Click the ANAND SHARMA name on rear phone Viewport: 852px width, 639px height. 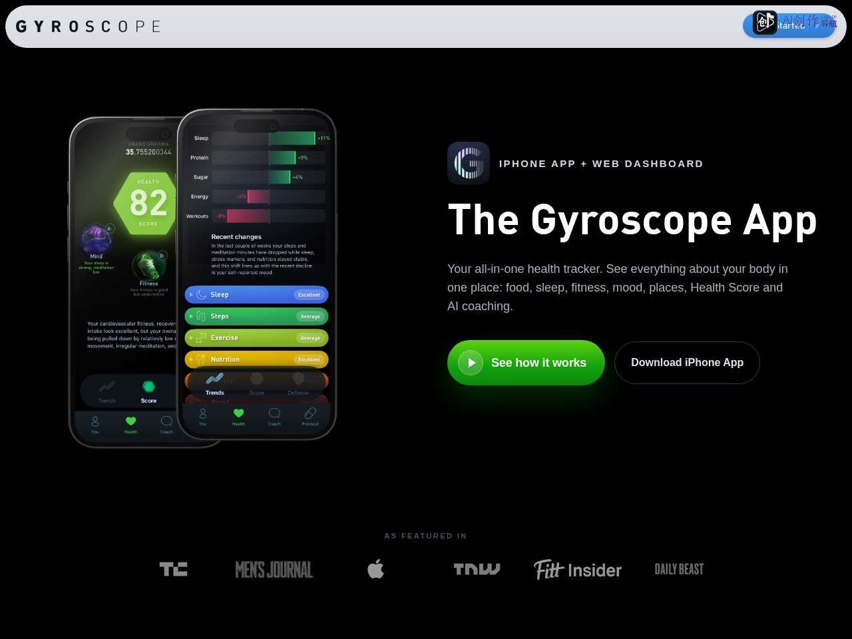(148, 144)
